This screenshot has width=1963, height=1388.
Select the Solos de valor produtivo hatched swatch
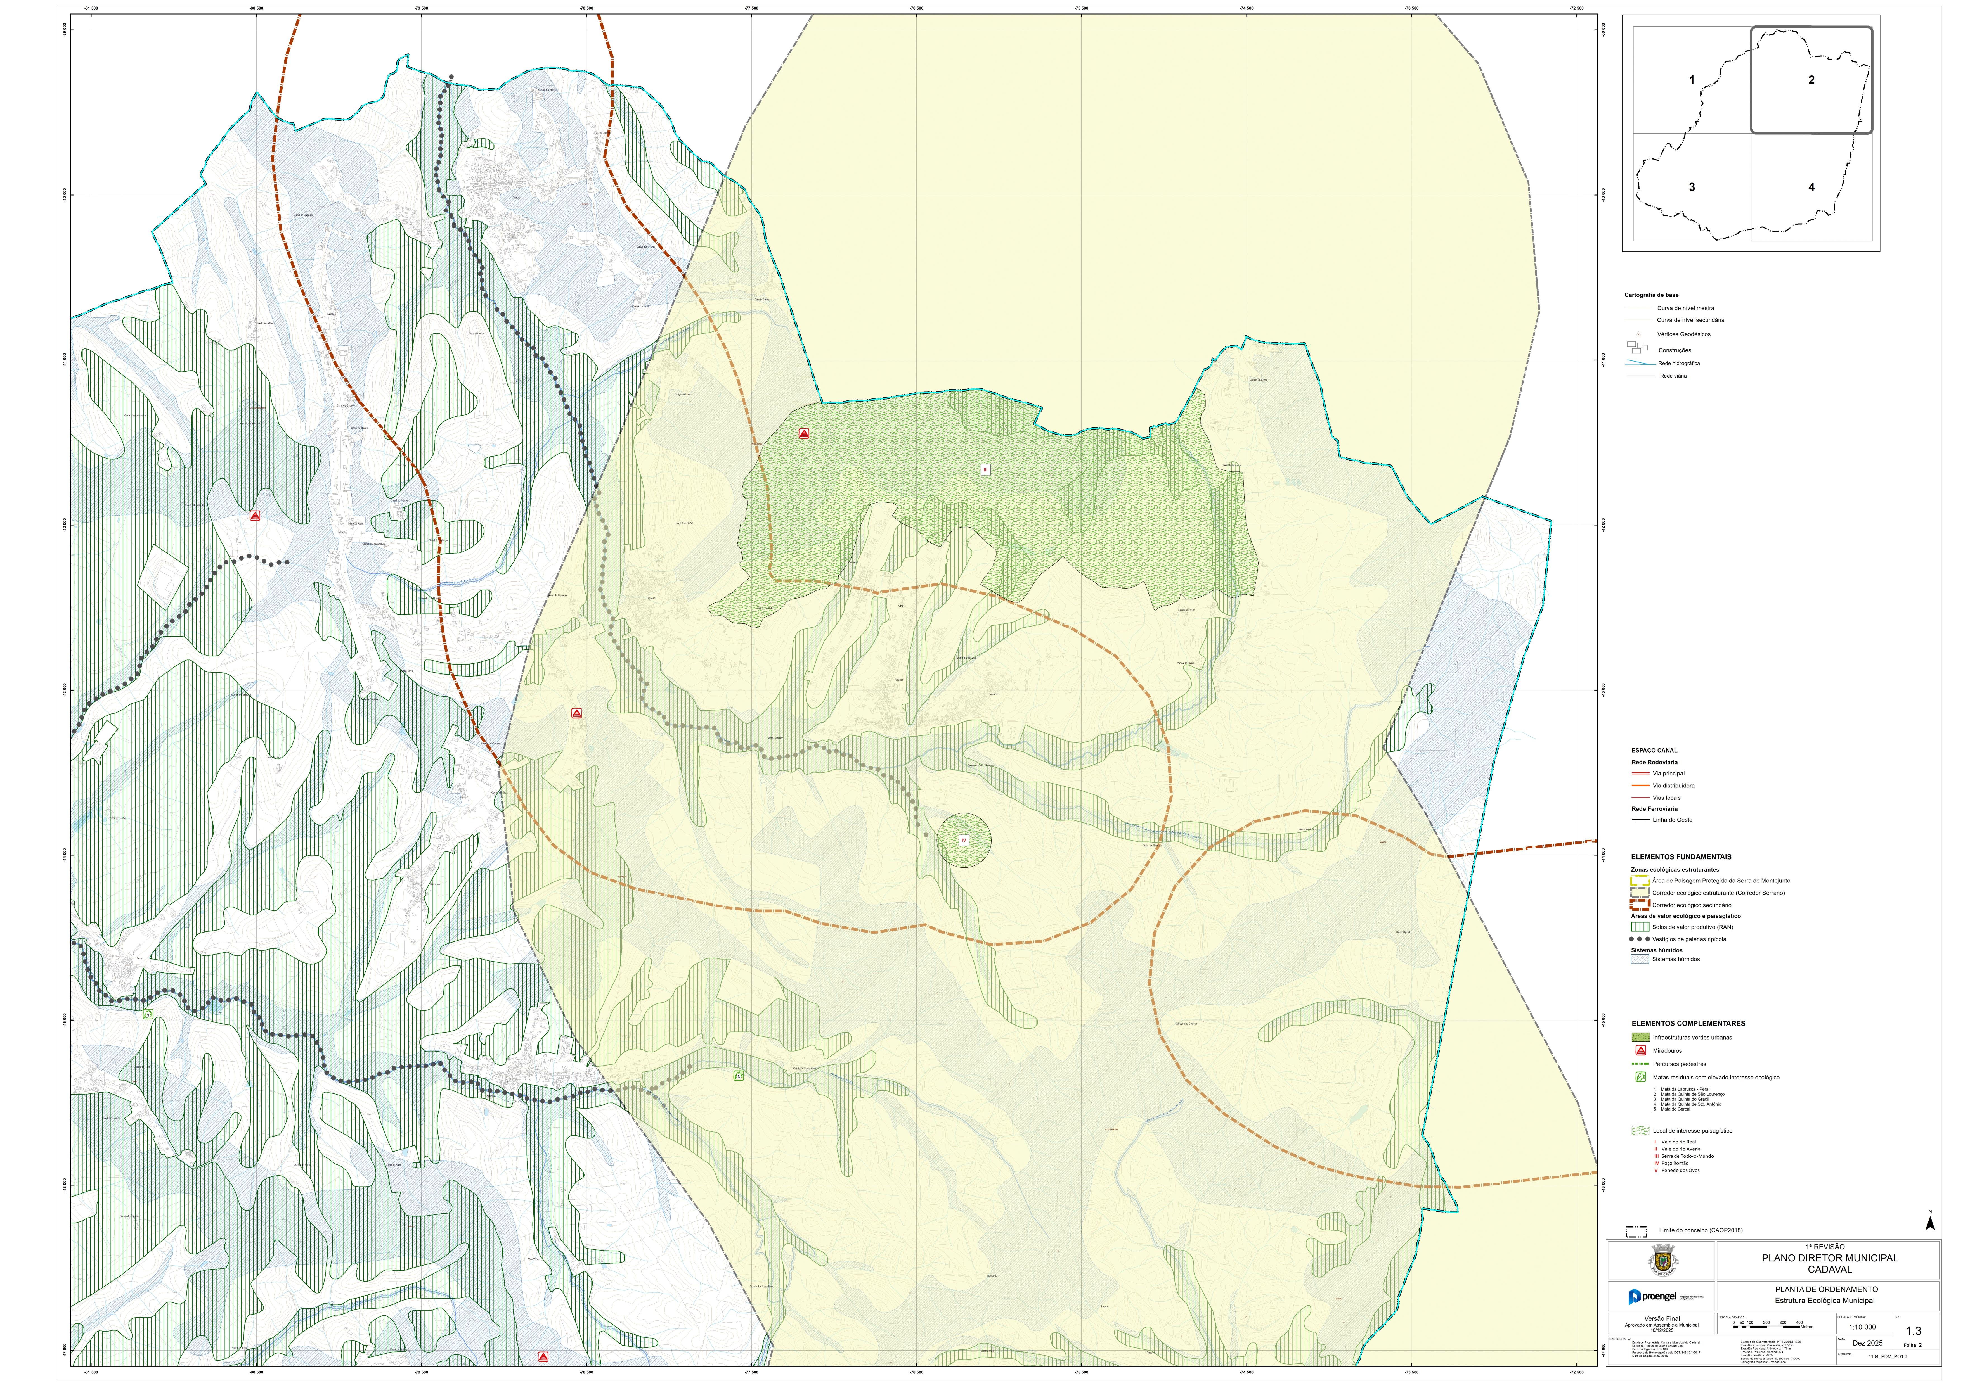(x=1640, y=926)
